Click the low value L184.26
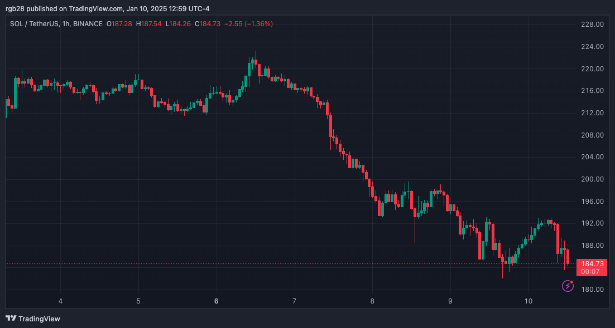 [178, 24]
